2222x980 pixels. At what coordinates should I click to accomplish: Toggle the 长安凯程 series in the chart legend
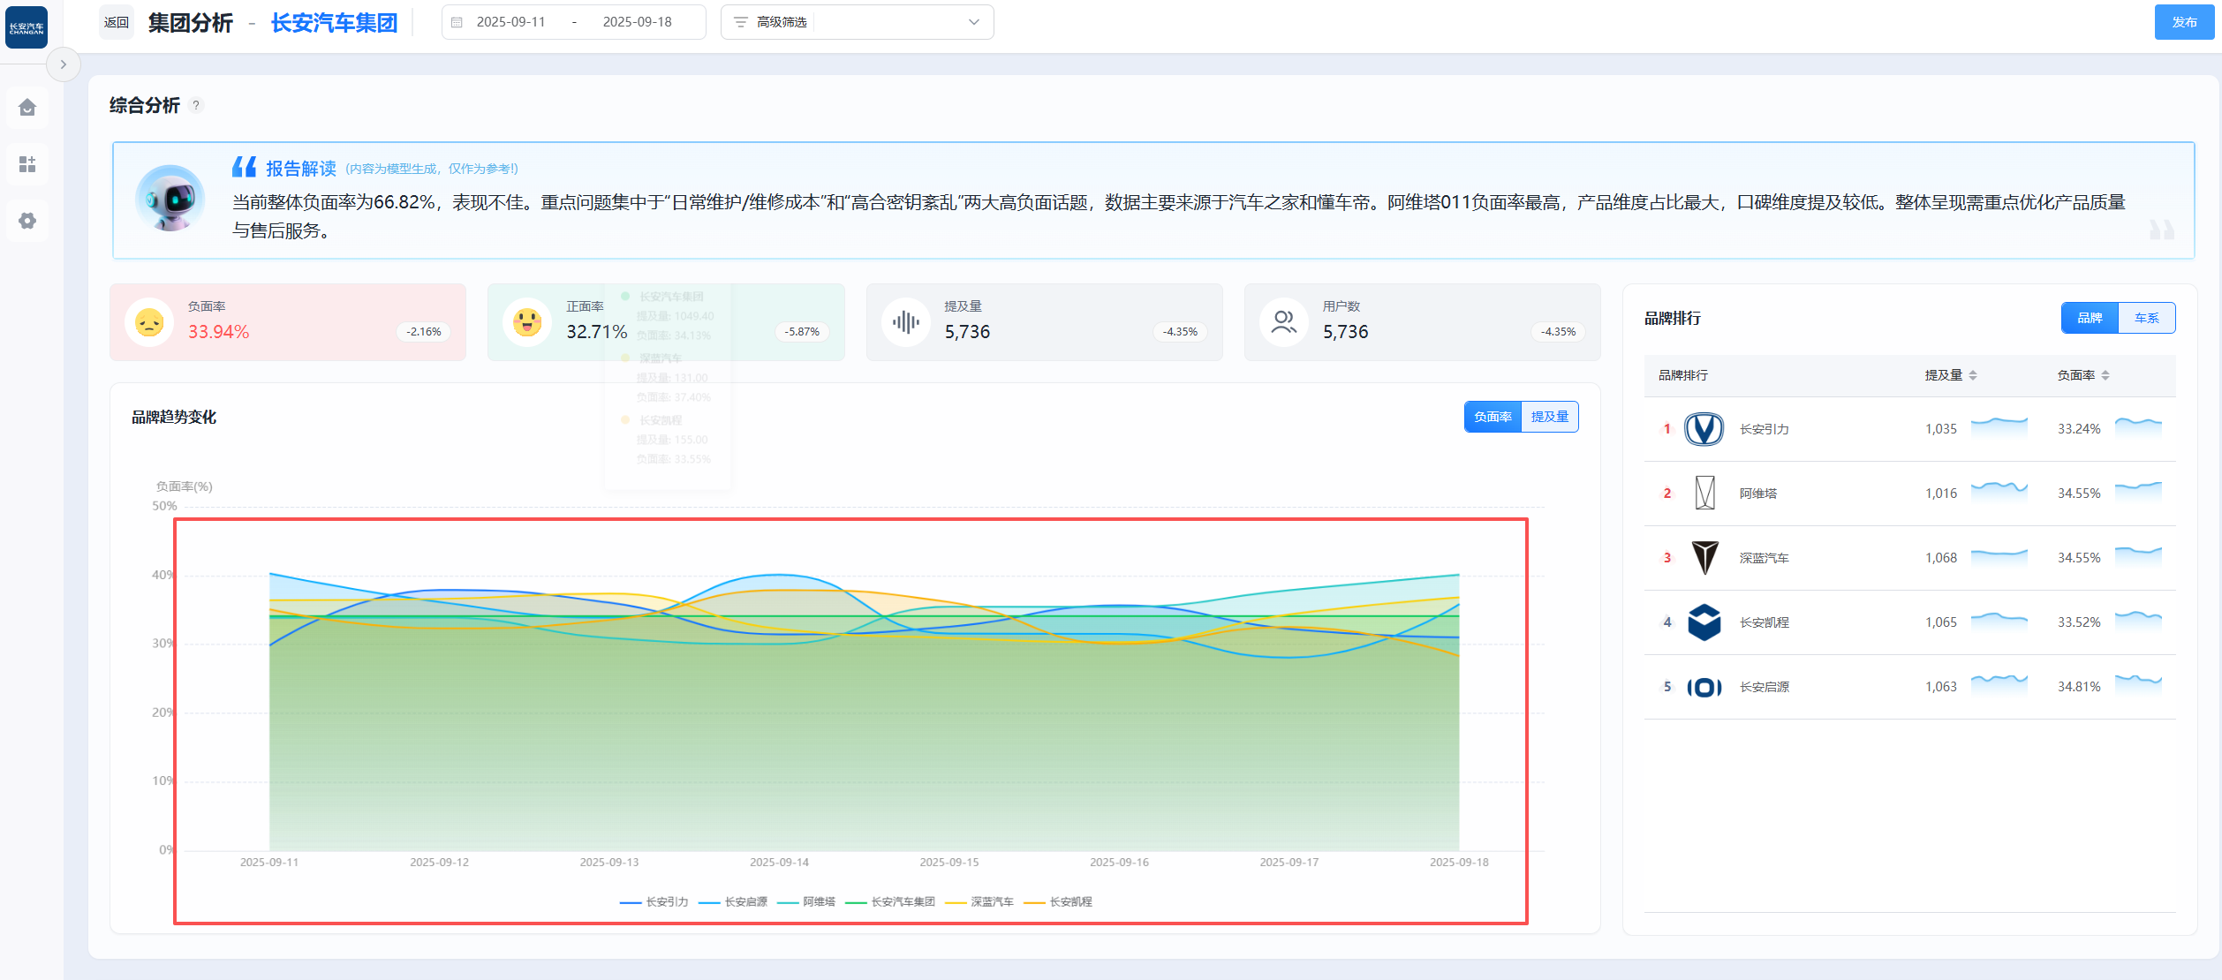(1058, 902)
